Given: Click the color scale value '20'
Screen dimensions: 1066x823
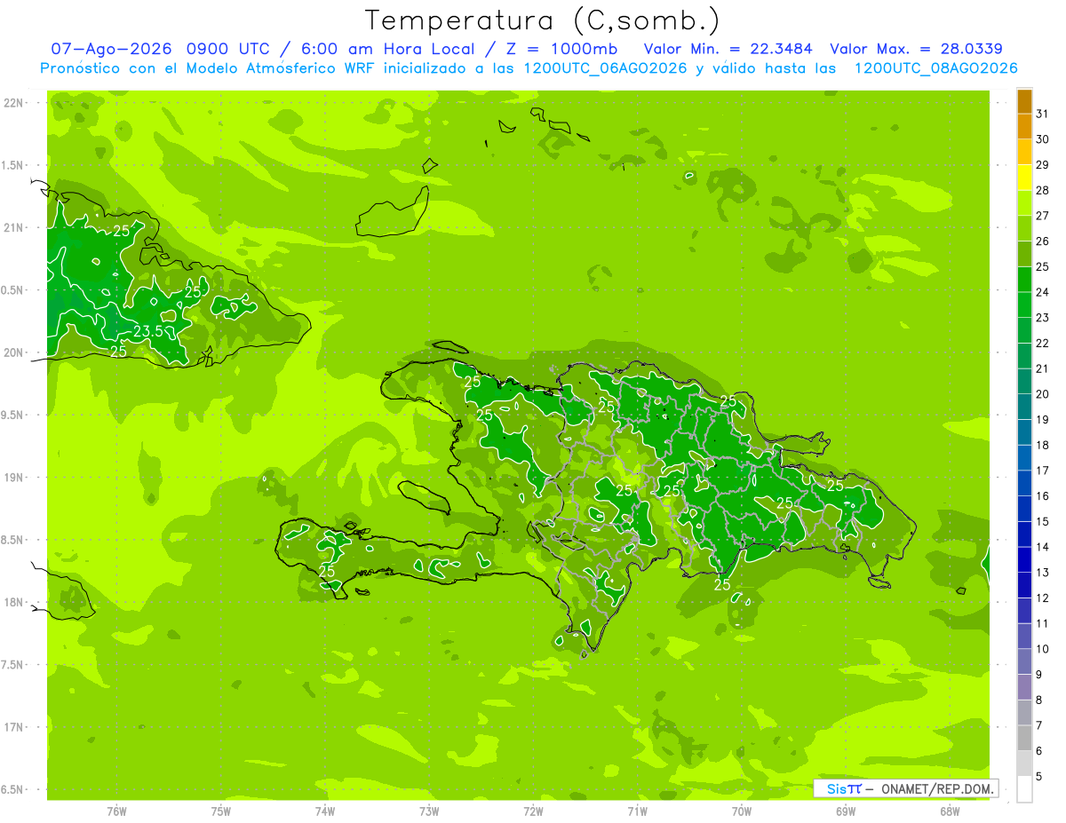Looking at the screenshot, I should click(1042, 394).
